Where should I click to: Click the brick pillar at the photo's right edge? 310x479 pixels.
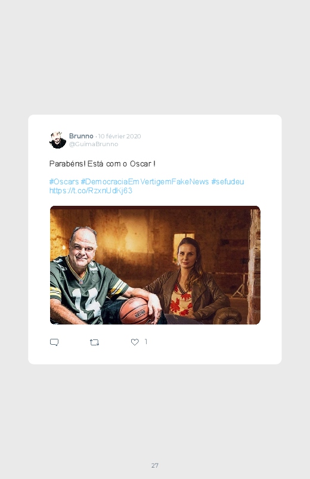(254, 267)
